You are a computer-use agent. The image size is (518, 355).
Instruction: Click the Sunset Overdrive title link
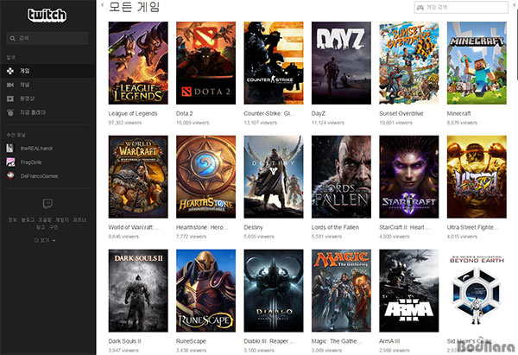[x=401, y=113]
